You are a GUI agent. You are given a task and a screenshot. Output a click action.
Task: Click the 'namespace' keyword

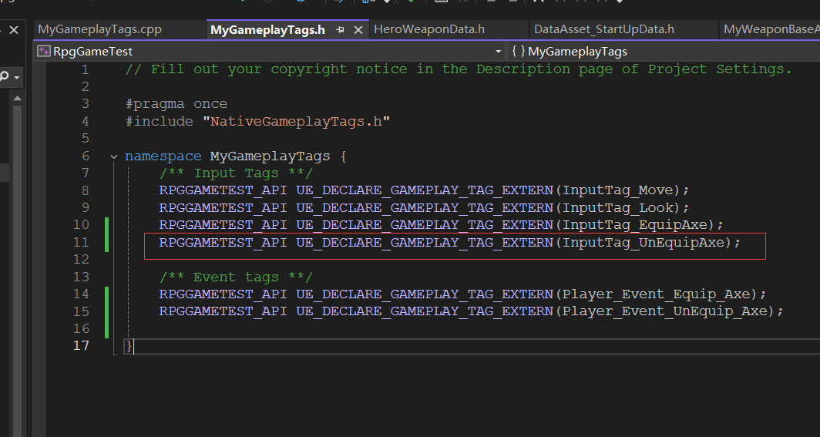point(163,156)
